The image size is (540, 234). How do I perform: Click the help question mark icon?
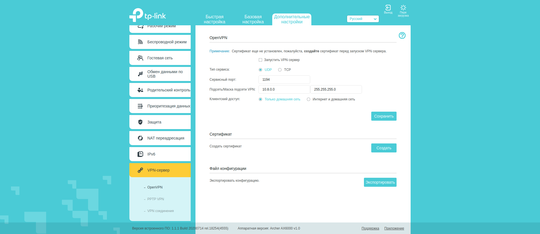tap(402, 35)
